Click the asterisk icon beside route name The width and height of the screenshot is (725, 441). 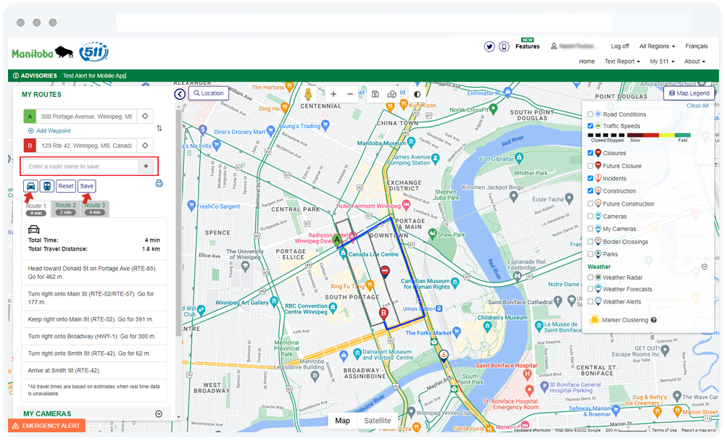click(146, 167)
